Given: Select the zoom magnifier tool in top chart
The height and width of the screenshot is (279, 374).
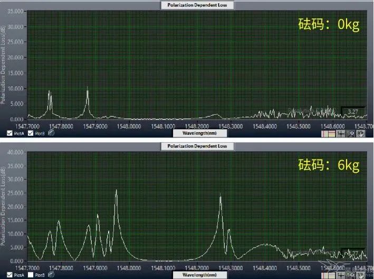Looking at the screenshot, I should [352, 134].
